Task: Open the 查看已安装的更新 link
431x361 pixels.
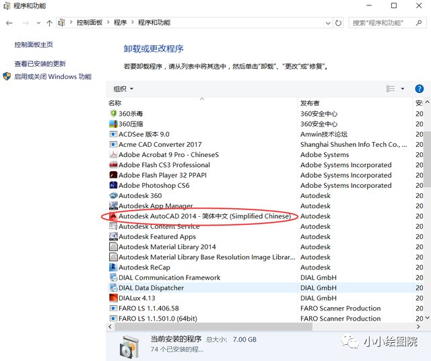Action: tap(40, 64)
